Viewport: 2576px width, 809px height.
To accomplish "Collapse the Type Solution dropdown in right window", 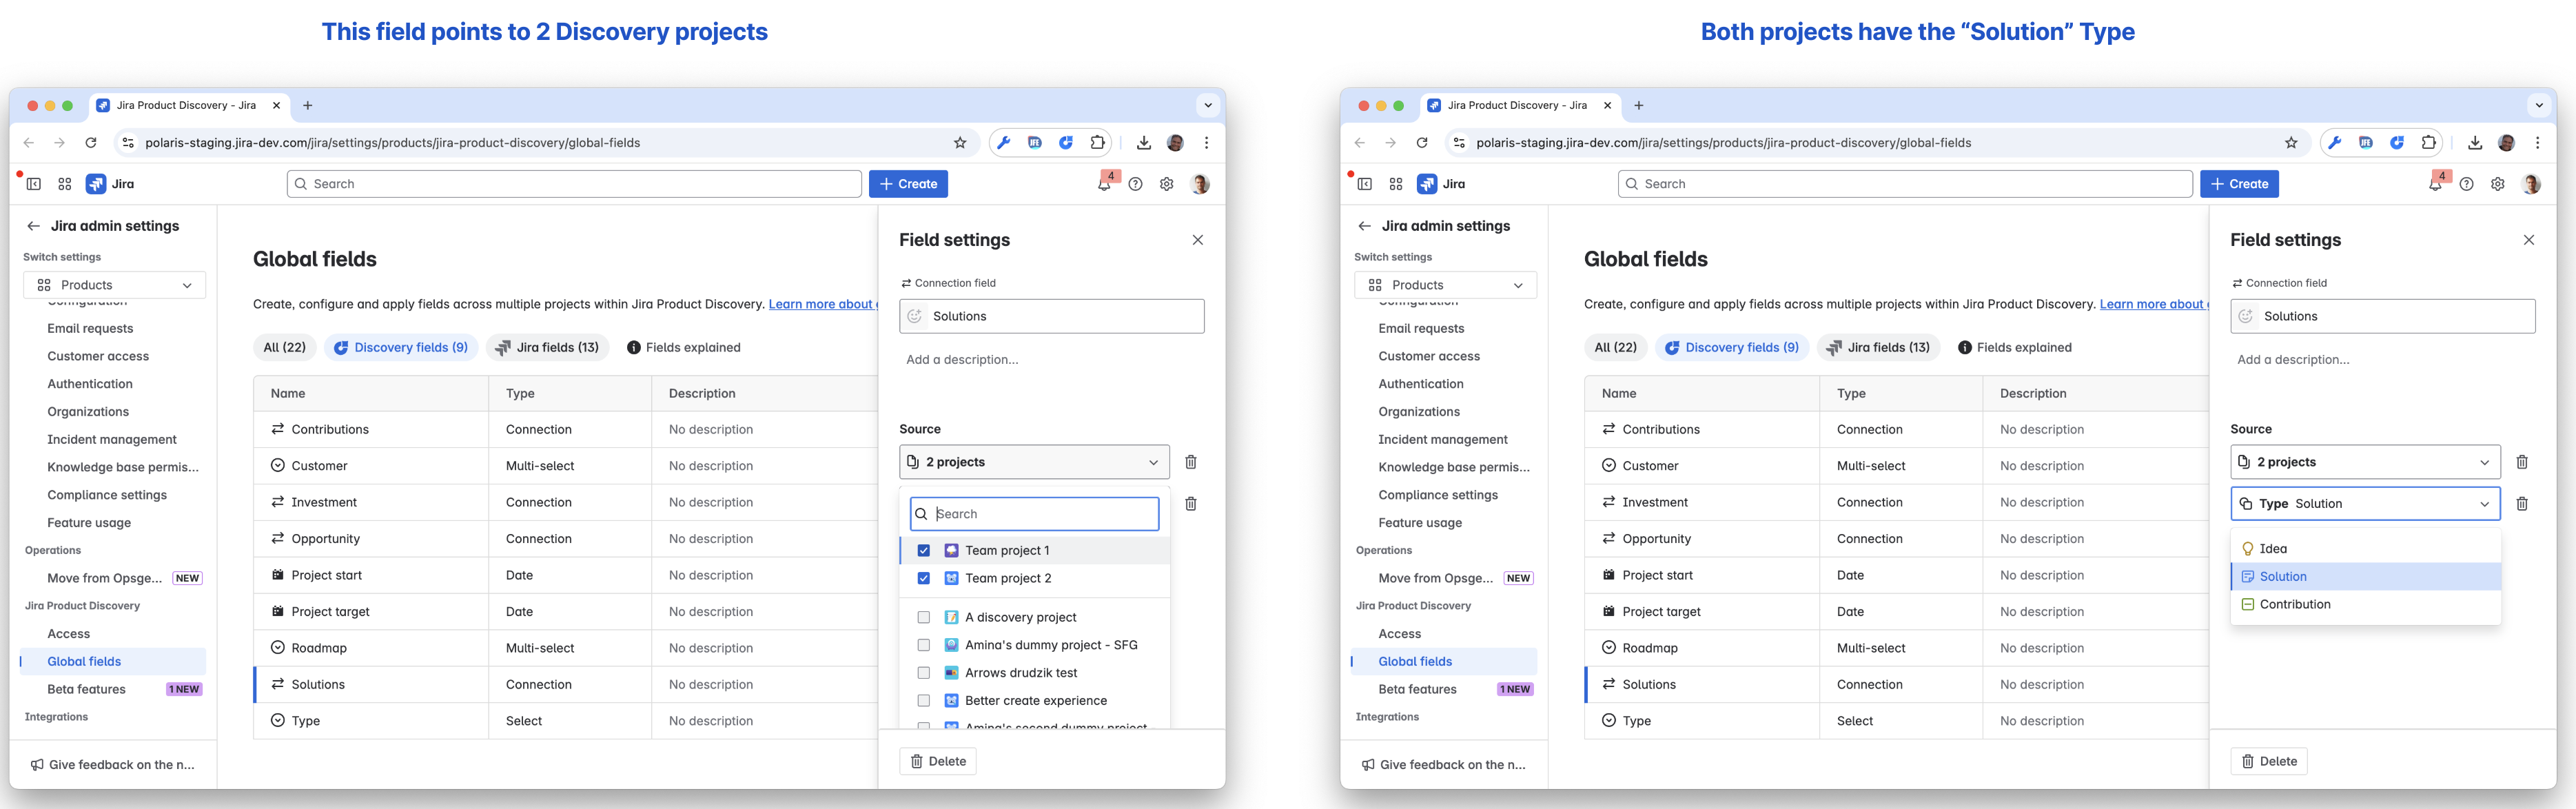I will tap(2366, 504).
